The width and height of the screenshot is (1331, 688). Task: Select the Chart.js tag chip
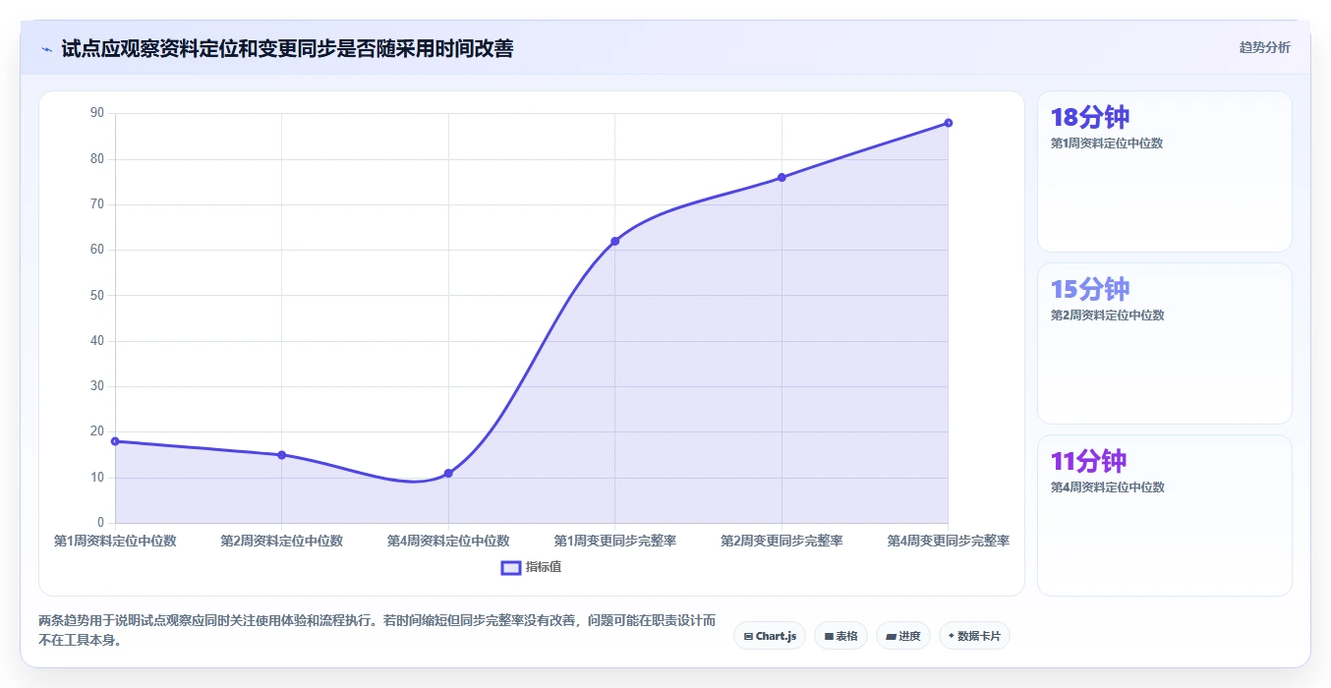click(770, 636)
